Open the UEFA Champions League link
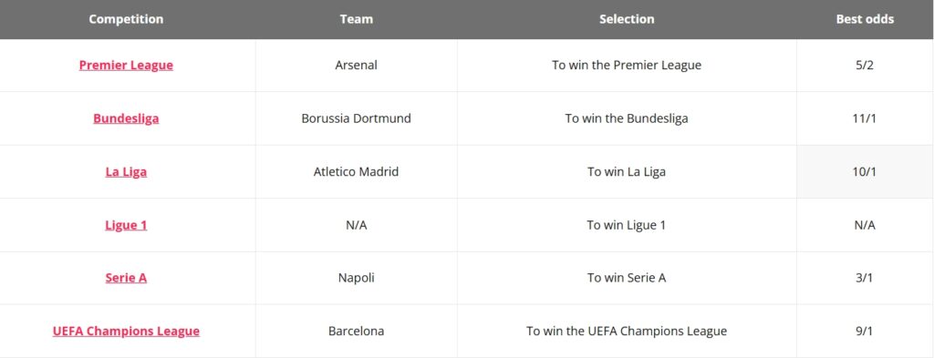Image resolution: width=934 pixels, height=358 pixels. click(126, 332)
